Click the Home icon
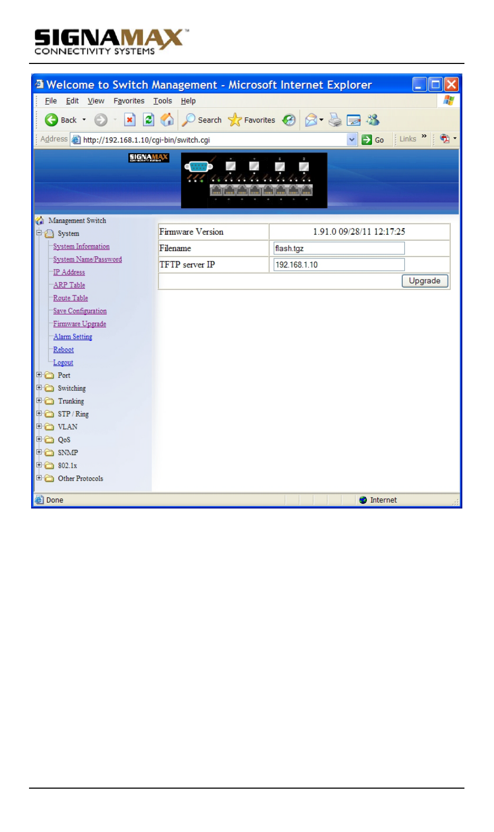494x832 pixels. pos(167,120)
